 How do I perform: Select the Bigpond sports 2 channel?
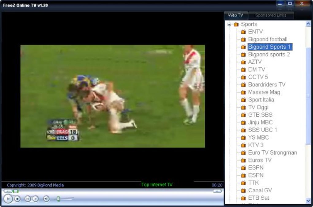(x=269, y=55)
